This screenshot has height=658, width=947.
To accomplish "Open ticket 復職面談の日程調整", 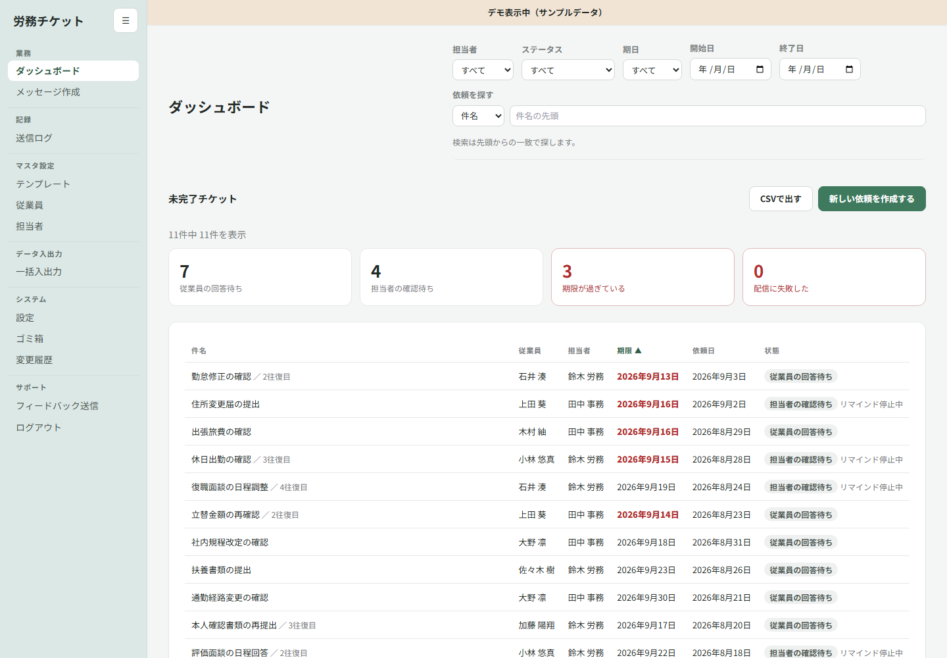I will click(x=230, y=487).
